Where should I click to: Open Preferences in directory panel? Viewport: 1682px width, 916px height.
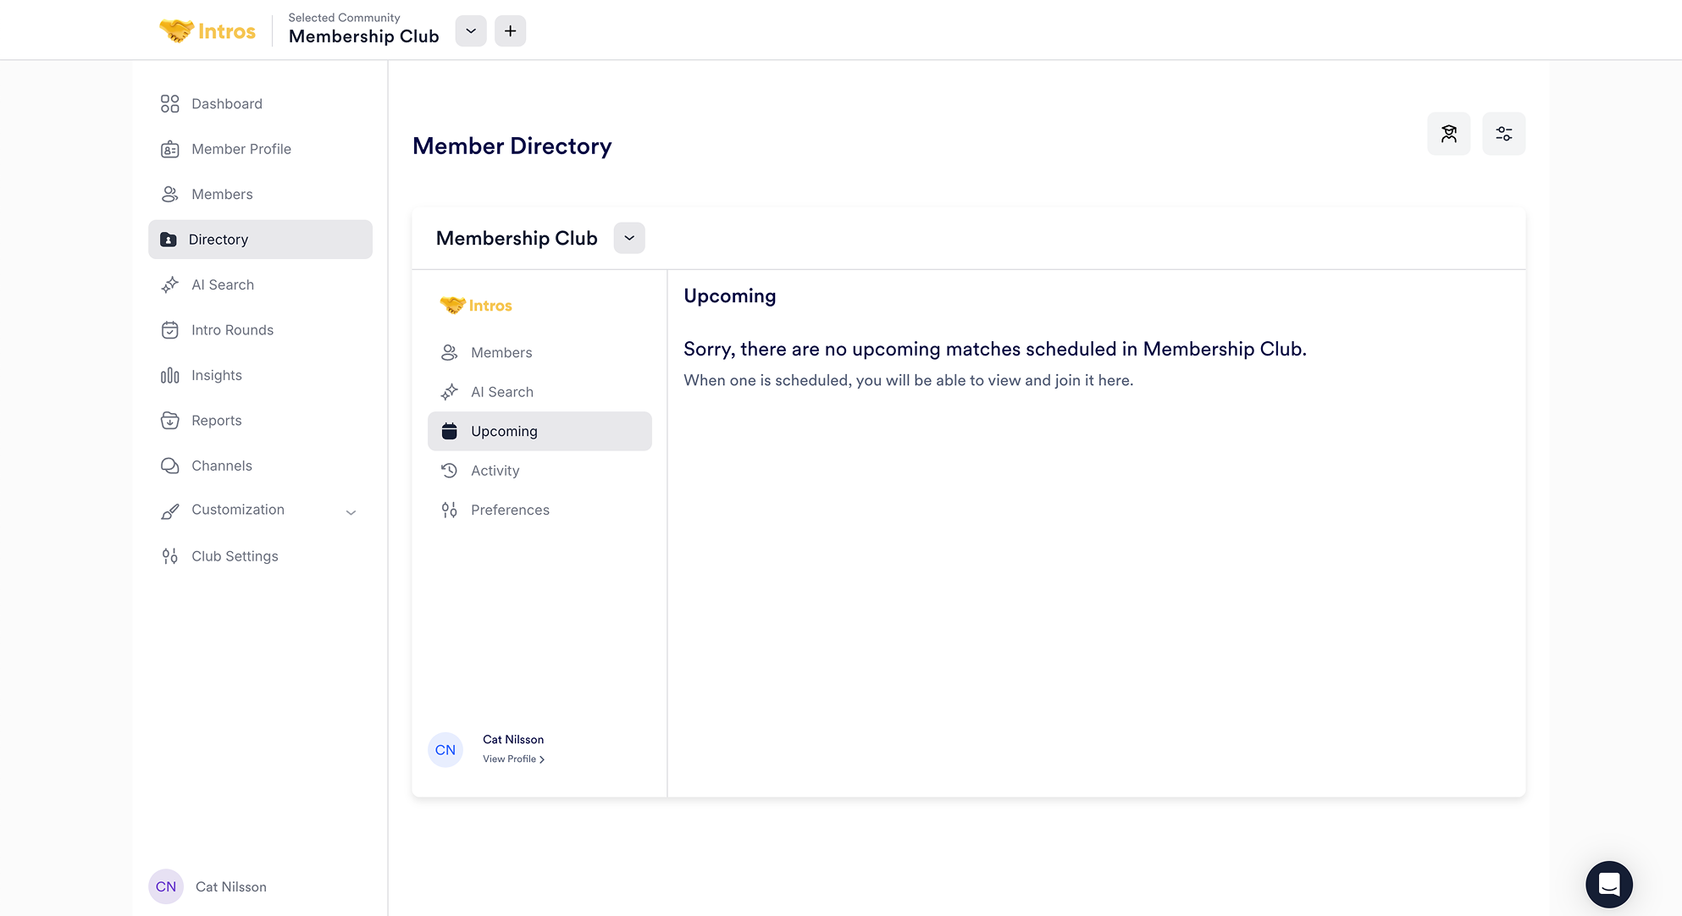pos(510,510)
